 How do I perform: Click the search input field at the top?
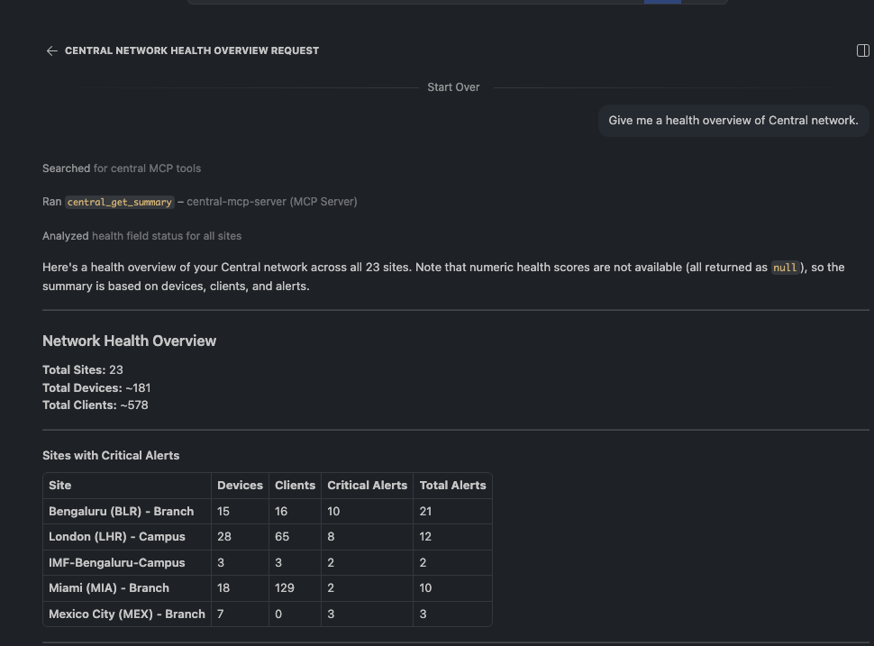[414, 1]
